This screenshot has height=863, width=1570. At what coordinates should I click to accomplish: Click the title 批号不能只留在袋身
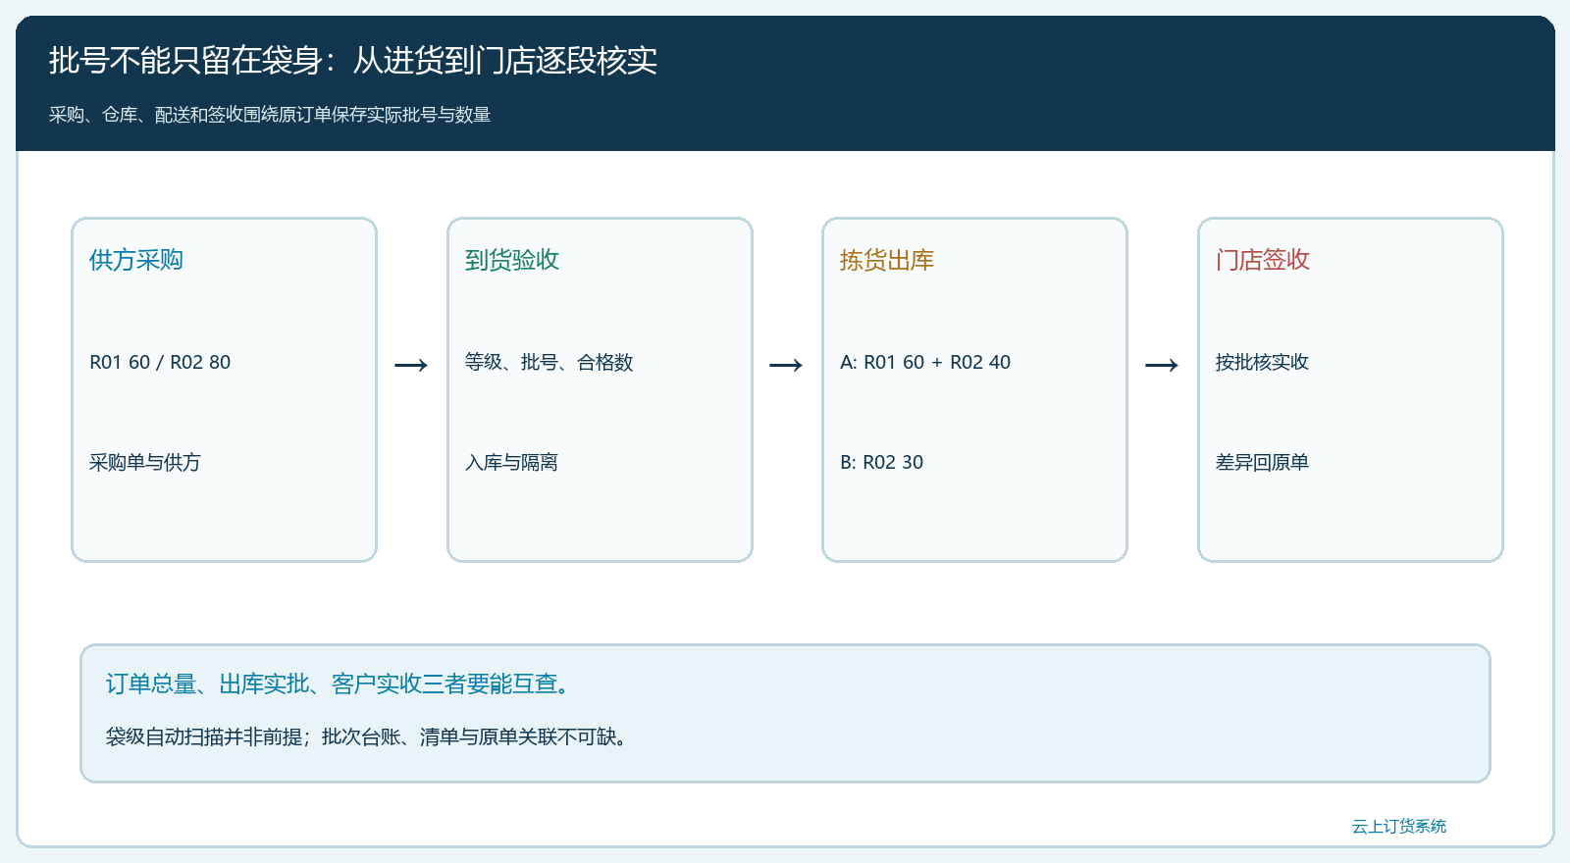pyautogui.click(x=185, y=61)
